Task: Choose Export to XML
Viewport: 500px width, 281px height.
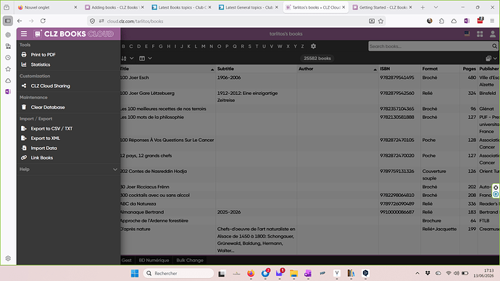Action: pyautogui.click(x=45, y=138)
